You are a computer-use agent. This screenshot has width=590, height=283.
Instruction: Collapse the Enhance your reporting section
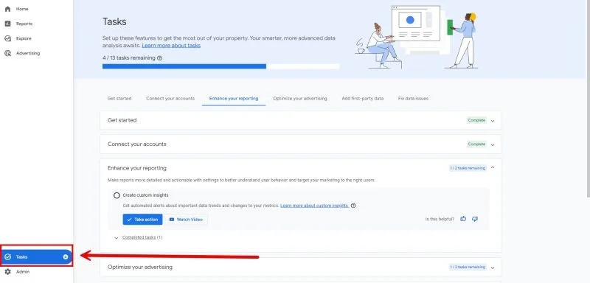click(x=493, y=168)
